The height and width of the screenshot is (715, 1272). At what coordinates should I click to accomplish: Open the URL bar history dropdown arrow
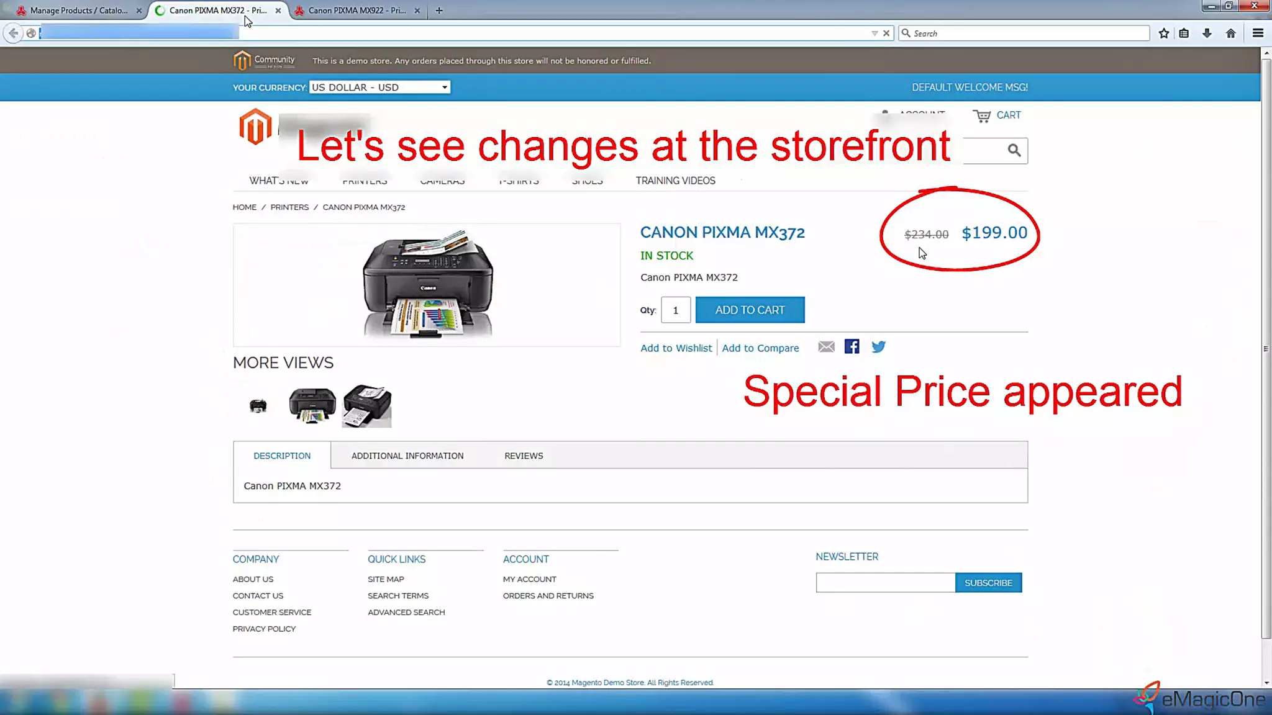coord(874,34)
